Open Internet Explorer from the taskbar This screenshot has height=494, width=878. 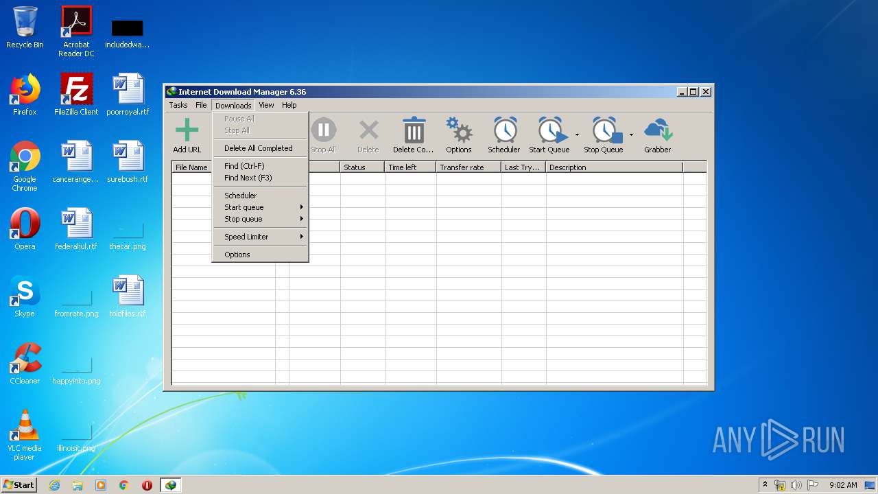54,485
